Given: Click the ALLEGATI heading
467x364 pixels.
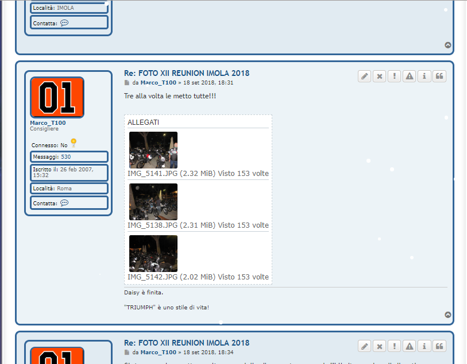Looking at the screenshot, I should (143, 122).
